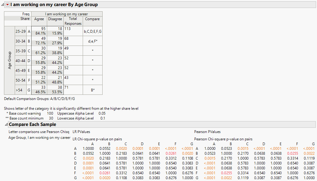Collapse the "Compare Each Sample" report section

pyautogui.click(x=6, y=124)
